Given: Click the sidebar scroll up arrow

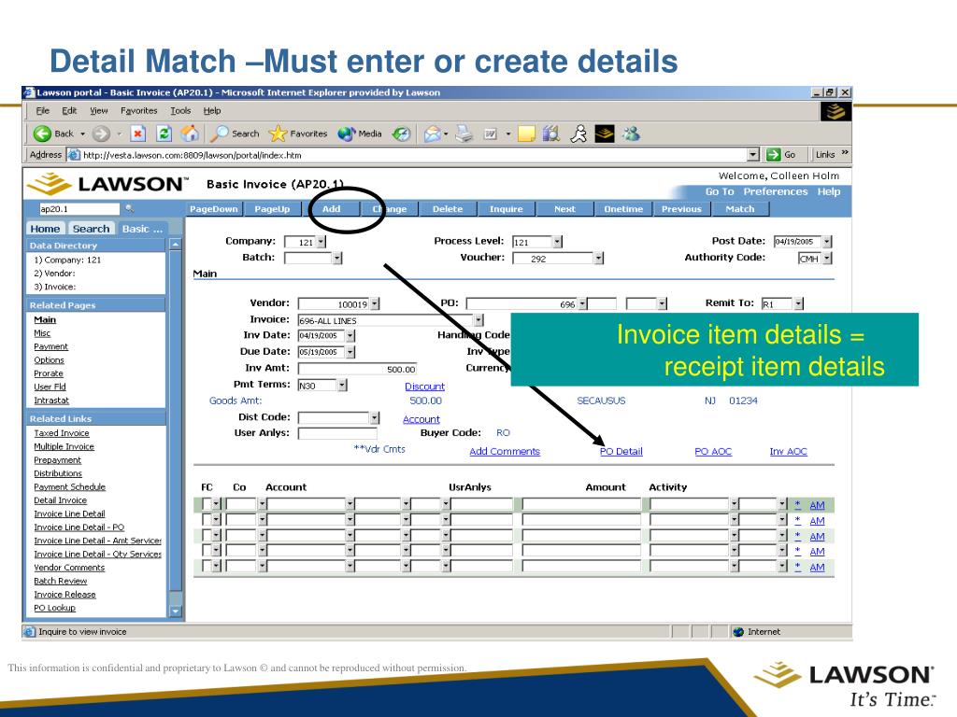Looking at the screenshot, I should pos(175,245).
